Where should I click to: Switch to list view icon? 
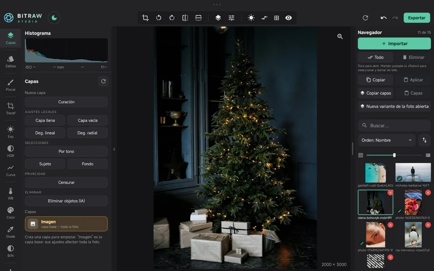point(428,155)
